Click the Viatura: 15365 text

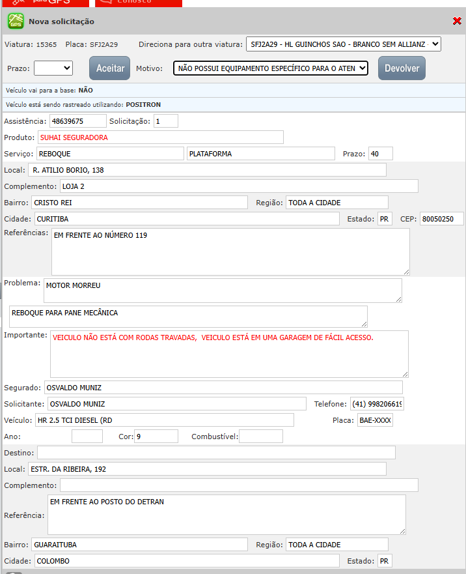point(31,44)
